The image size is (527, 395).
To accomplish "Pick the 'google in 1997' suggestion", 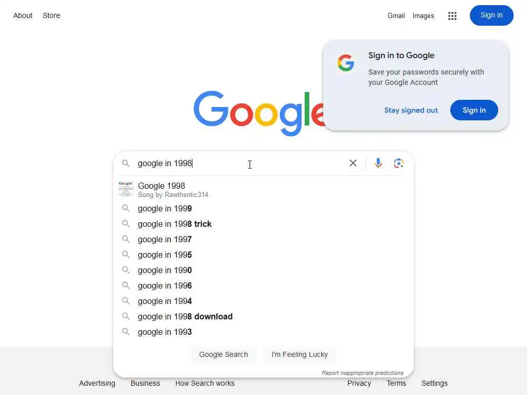I will 165,239.
